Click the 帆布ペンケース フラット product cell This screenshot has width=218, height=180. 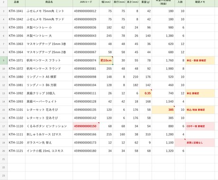point(49,60)
